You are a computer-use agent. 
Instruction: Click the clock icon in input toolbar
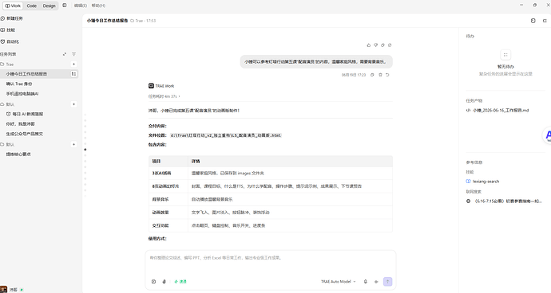coord(153,282)
